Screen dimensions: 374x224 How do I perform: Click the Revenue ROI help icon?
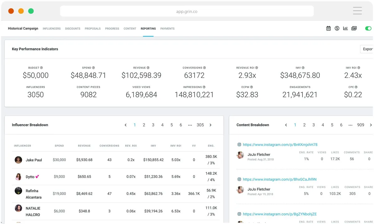[257, 68]
